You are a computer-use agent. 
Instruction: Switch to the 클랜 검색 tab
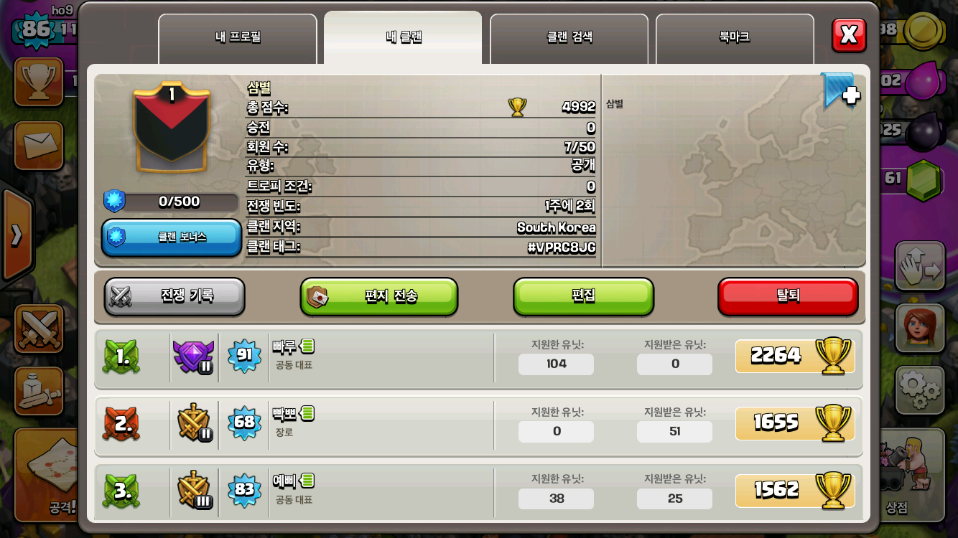[569, 39]
